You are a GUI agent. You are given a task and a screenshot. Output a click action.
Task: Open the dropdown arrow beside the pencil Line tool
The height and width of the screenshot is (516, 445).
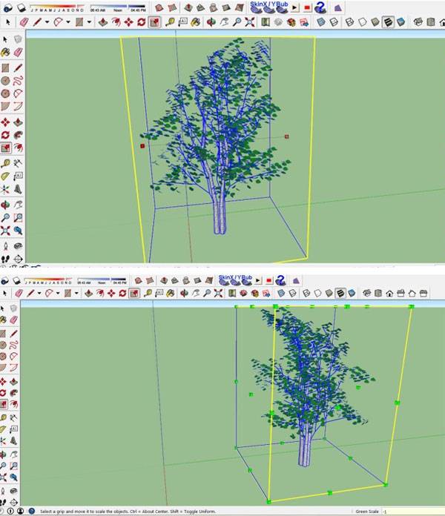pos(46,22)
